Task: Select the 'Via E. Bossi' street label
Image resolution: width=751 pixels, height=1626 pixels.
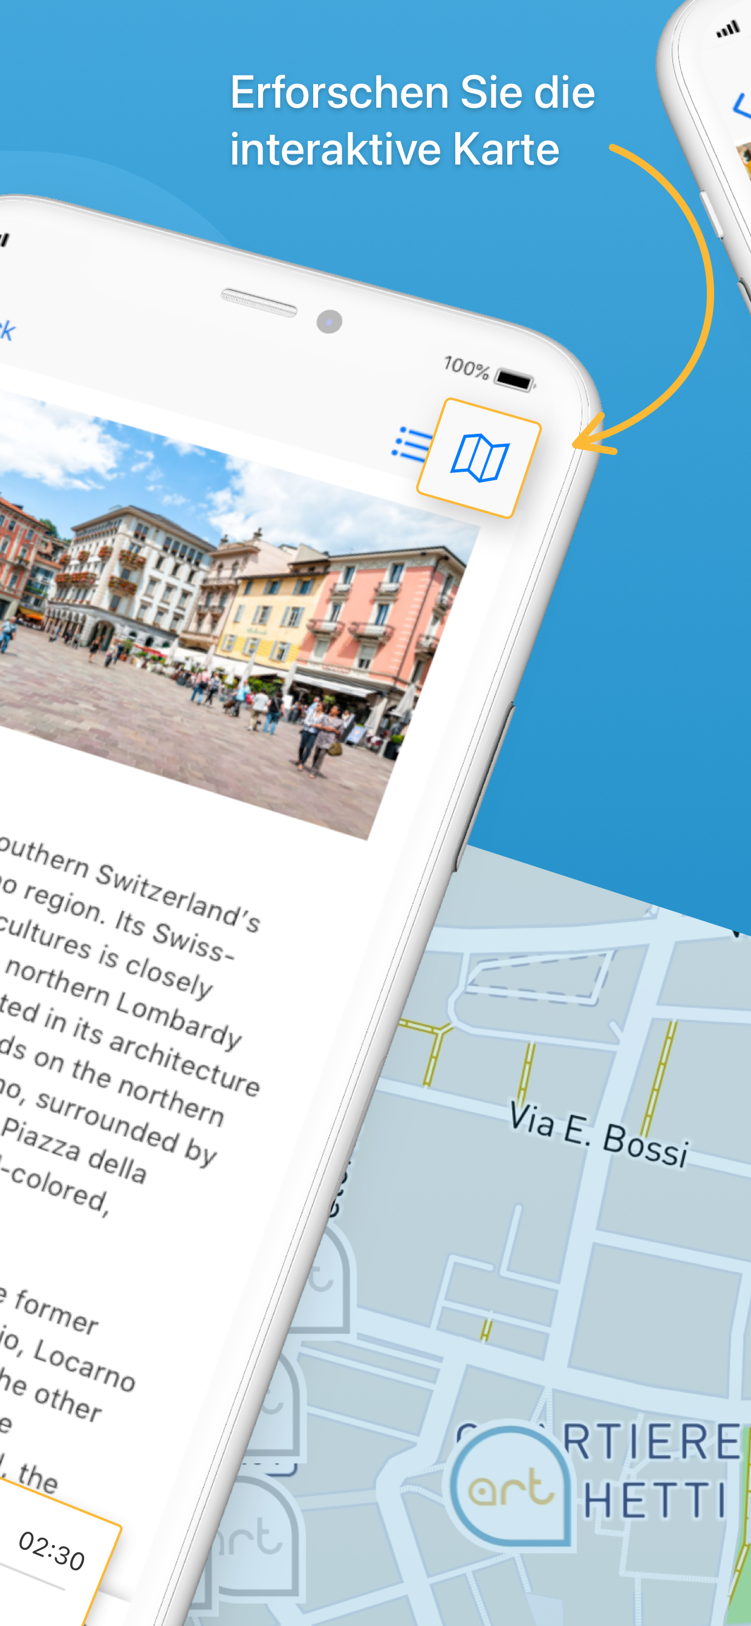Action: click(598, 1134)
